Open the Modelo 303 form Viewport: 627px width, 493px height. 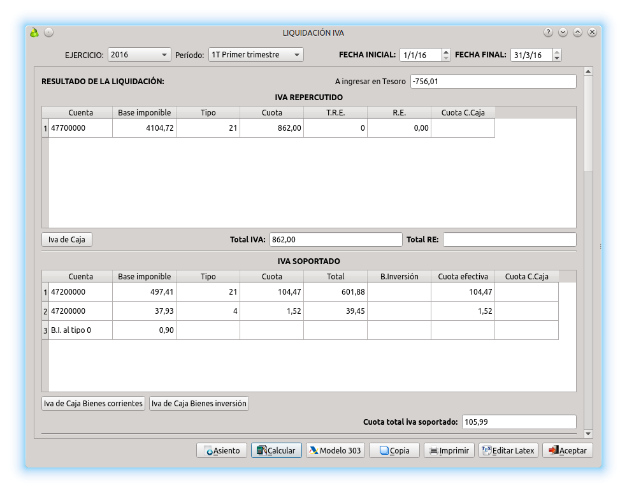click(335, 450)
